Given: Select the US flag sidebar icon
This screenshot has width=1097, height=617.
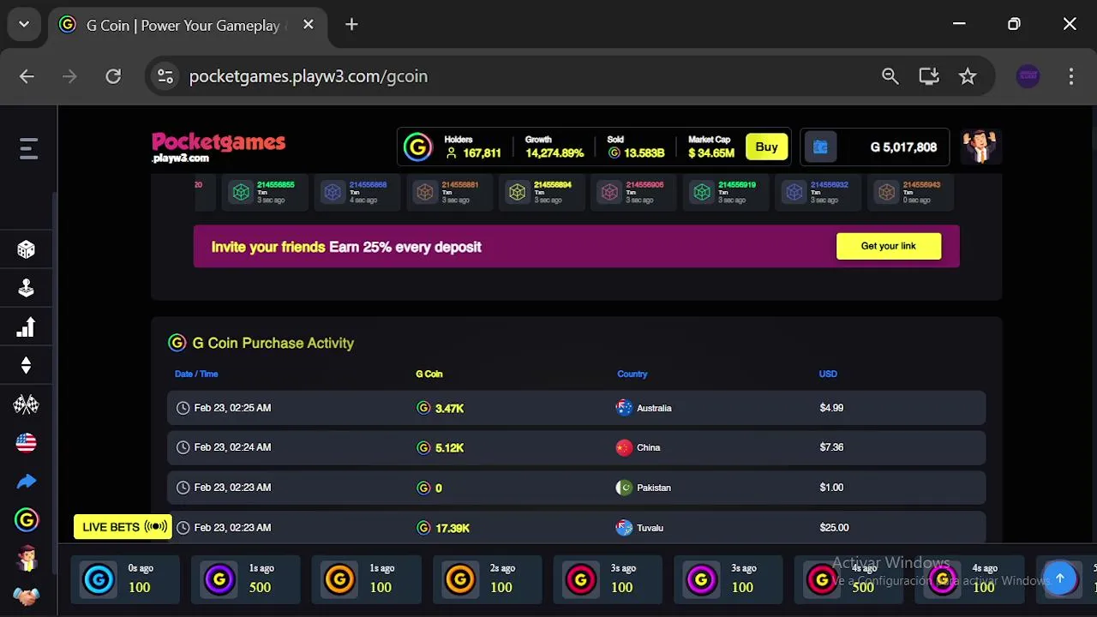Looking at the screenshot, I should [x=27, y=443].
